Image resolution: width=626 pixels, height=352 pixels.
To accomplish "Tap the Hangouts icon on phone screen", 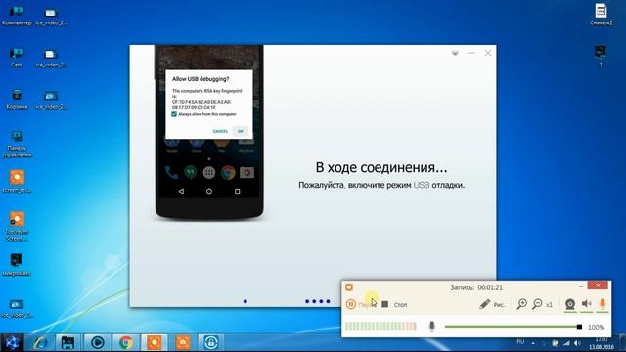I will click(x=191, y=172).
